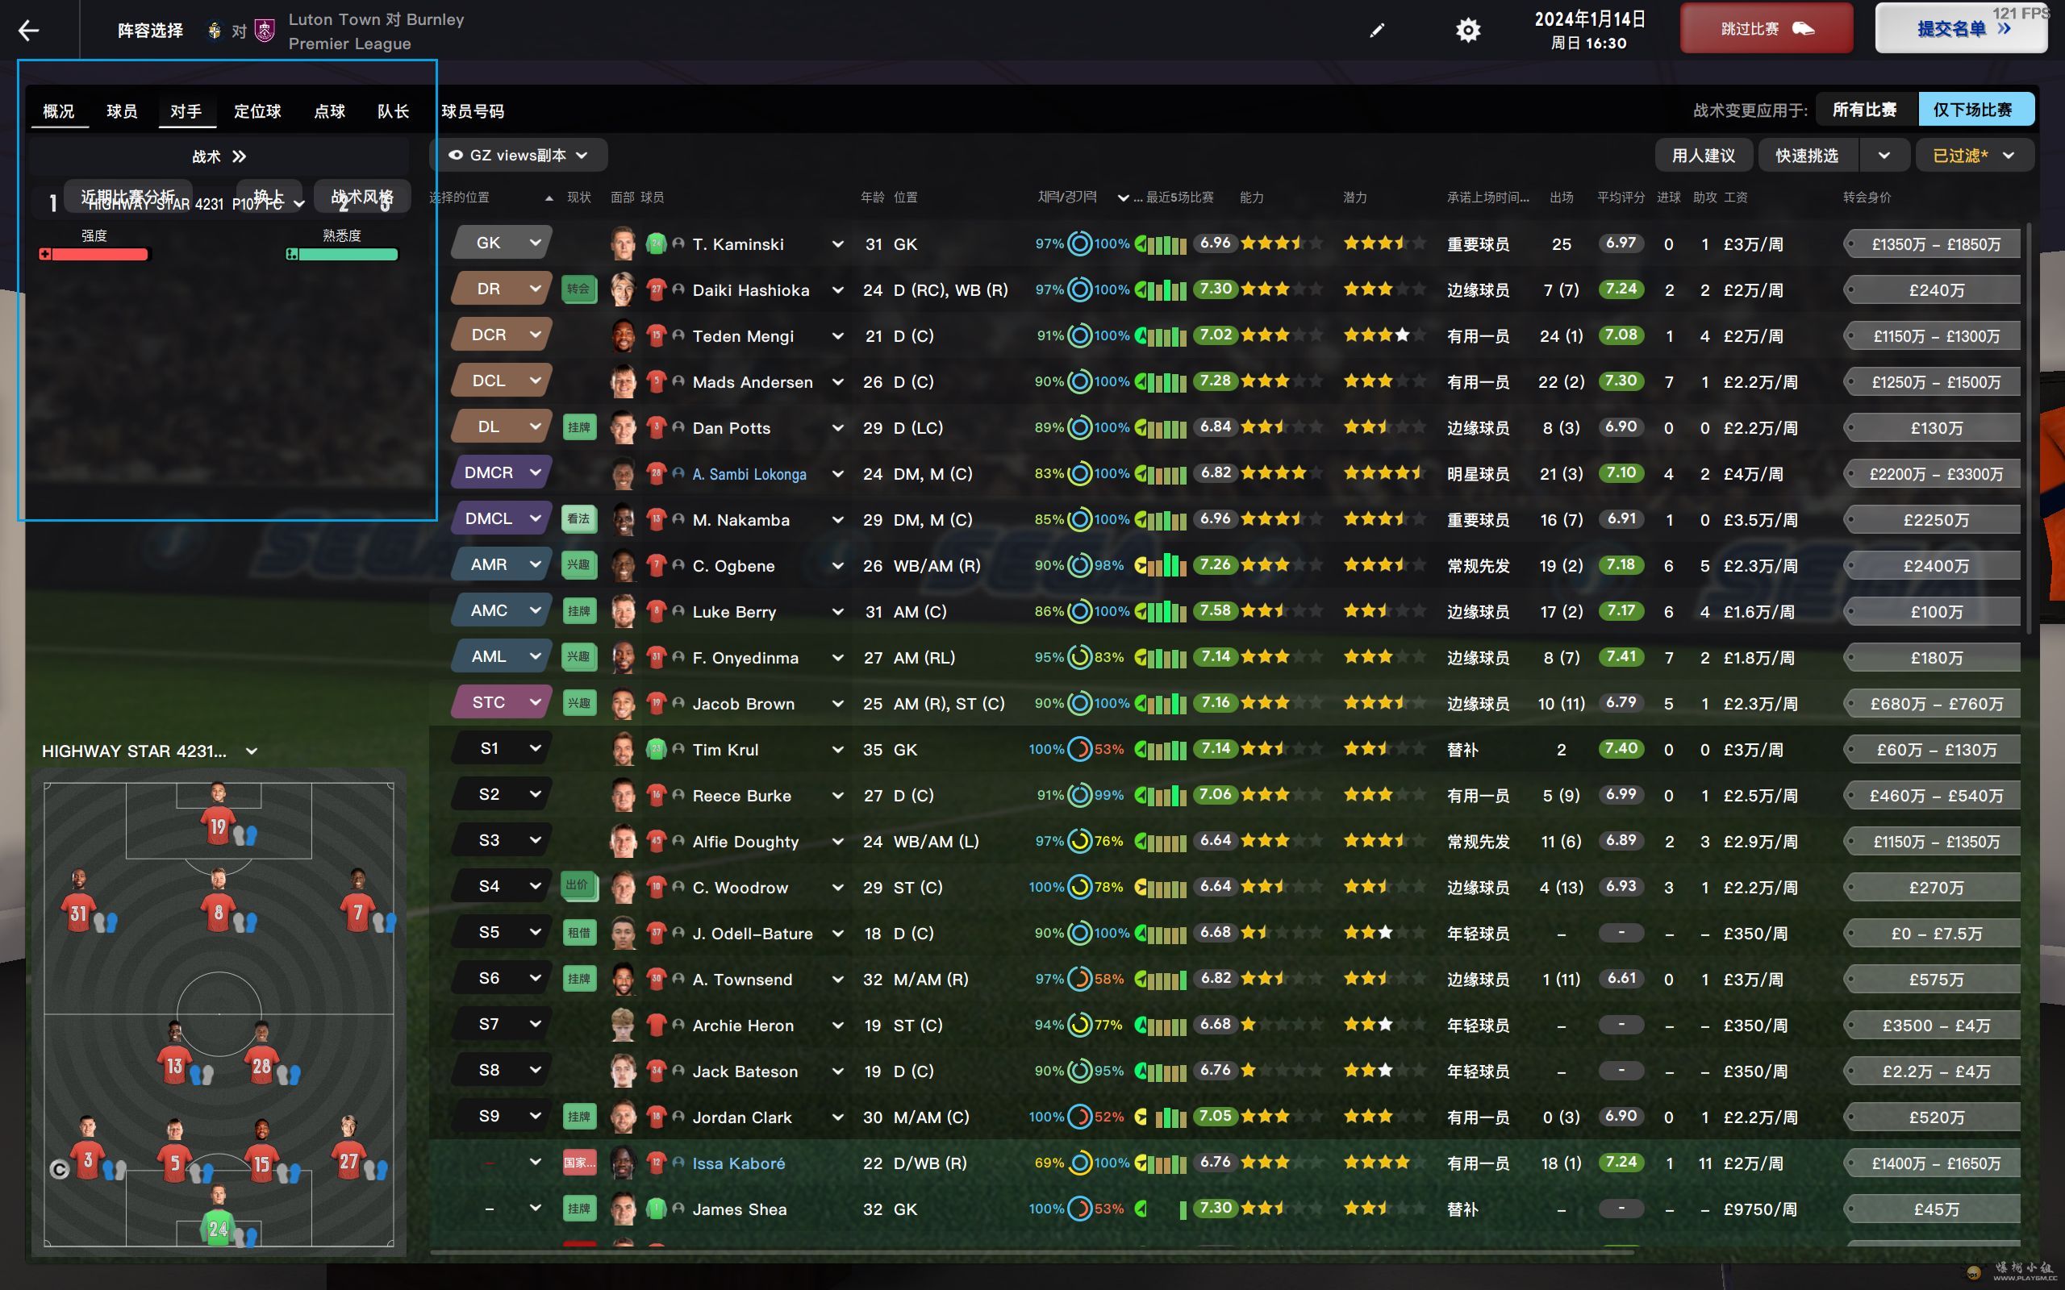Click the 租借 status badge for J. Odell-Bature
Screen dimensions: 2065x1290
click(578, 933)
